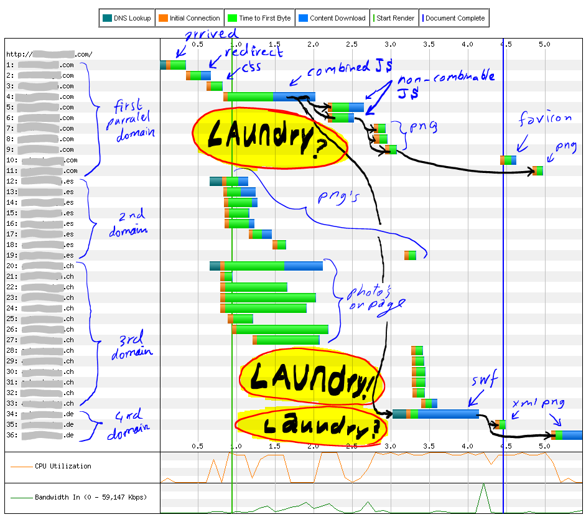Select request row label 1 ending in .com
586x517 pixels.
(40, 65)
